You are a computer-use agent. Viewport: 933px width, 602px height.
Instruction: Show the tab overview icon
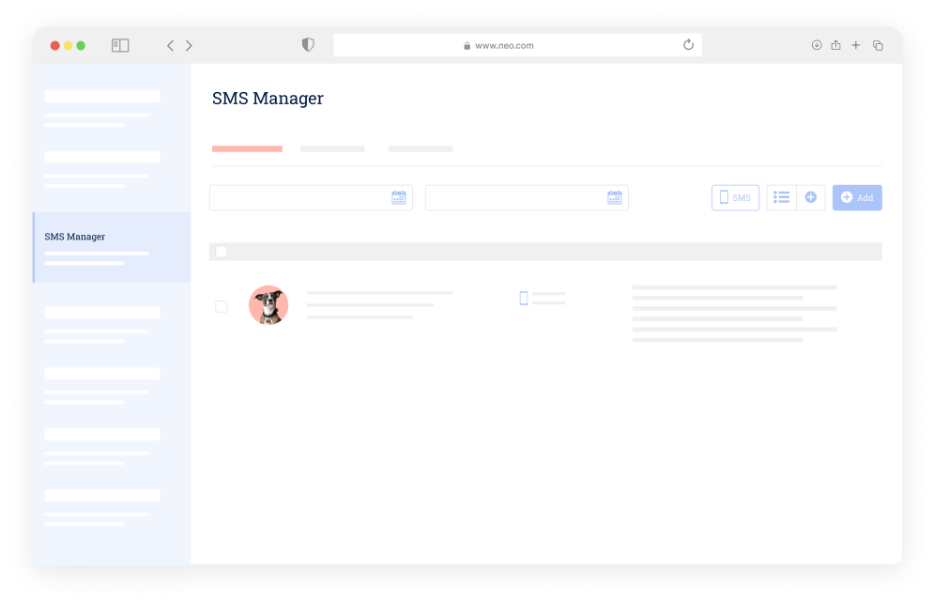pos(878,45)
